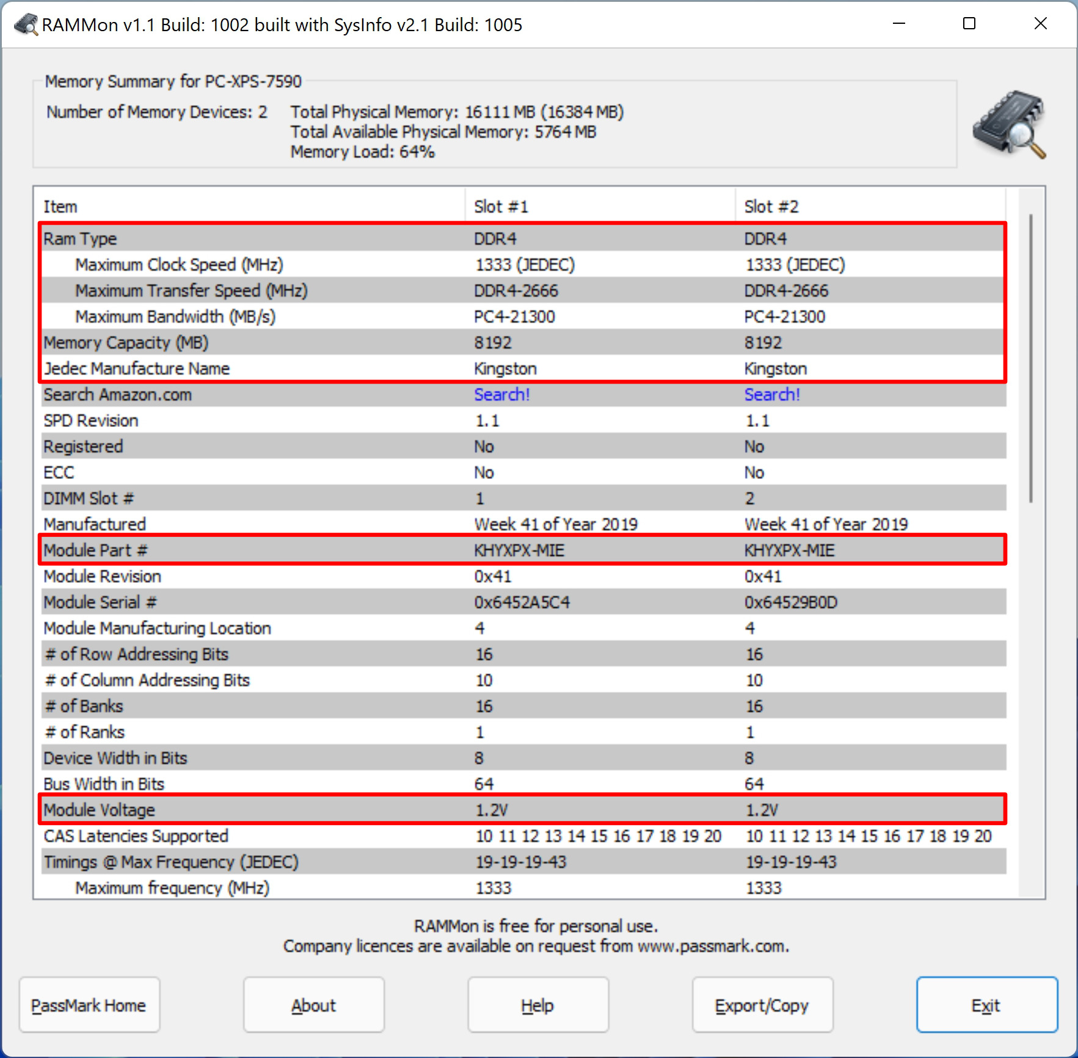1078x1058 pixels.
Task: Click the Total Available Physical Memory line
Action: [443, 132]
